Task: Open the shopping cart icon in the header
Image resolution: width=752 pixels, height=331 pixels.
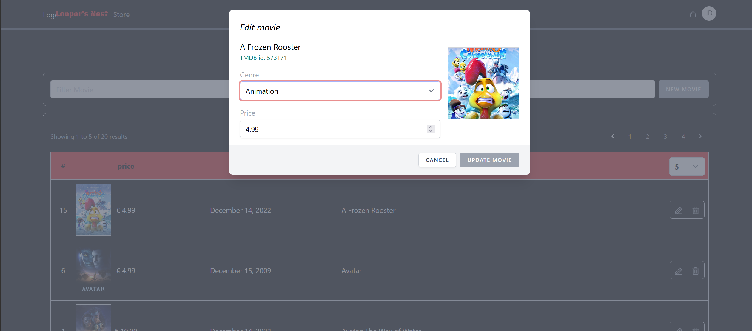Action: 693,14
